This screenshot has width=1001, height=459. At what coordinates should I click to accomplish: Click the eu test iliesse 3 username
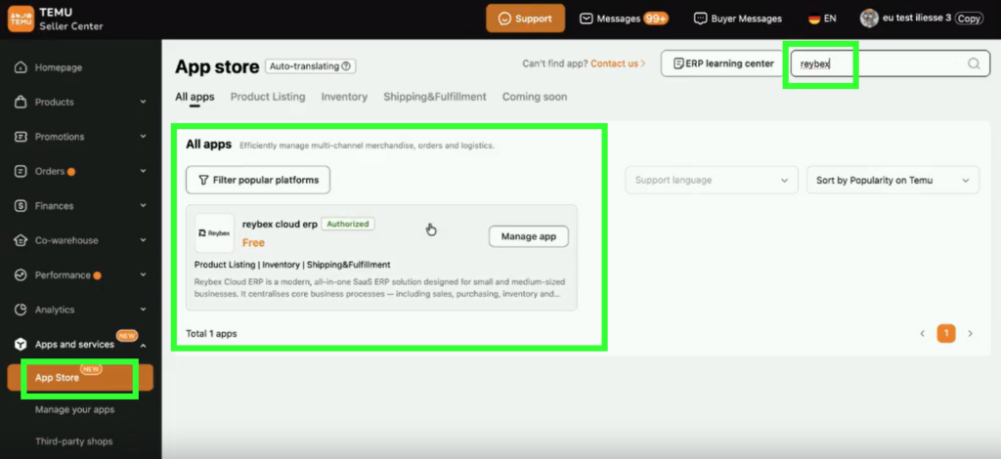[x=917, y=19]
